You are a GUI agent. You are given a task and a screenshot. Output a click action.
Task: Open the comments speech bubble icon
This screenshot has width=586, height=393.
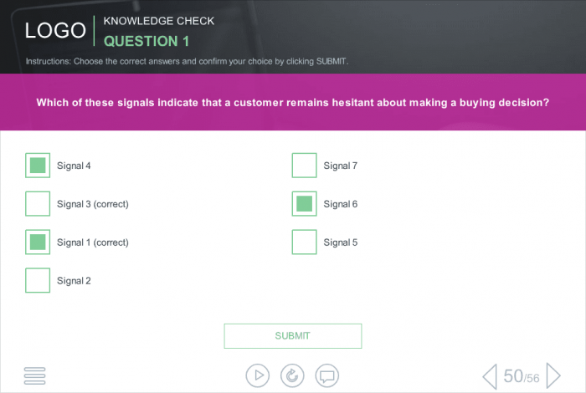pyautogui.click(x=327, y=375)
